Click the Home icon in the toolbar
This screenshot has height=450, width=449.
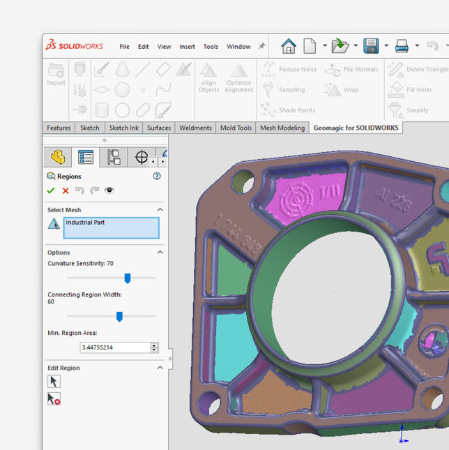click(x=289, y=46)
